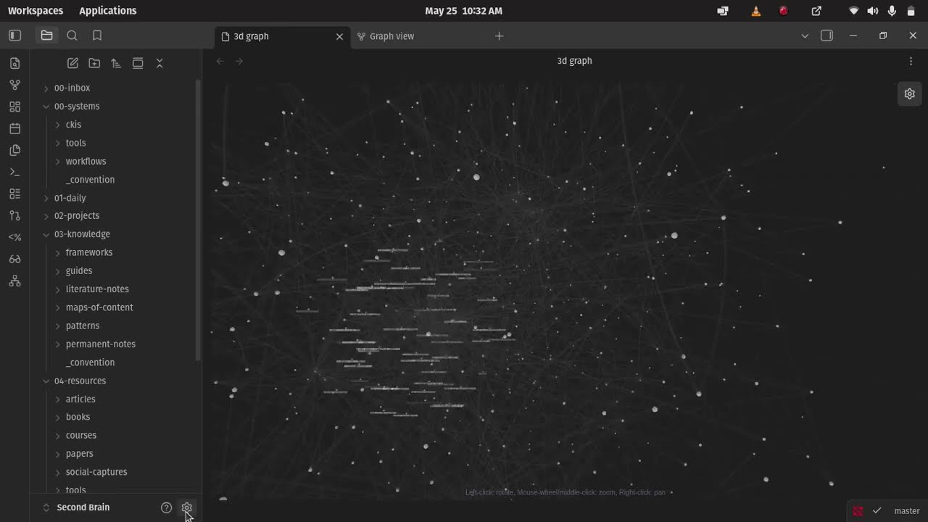The height and width of the screenshot is (522, 928).
Task: Click the canvas grid ribbon icon
Action: (14, 107)
